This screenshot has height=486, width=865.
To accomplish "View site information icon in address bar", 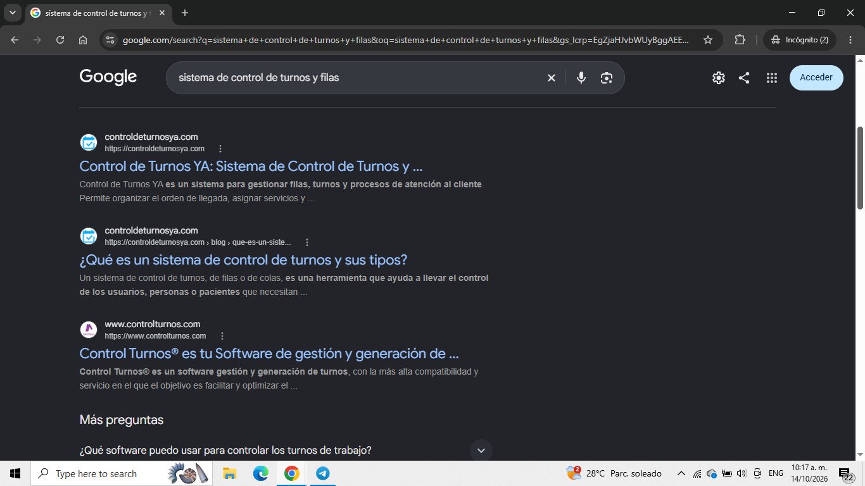I will click(110, 40).
